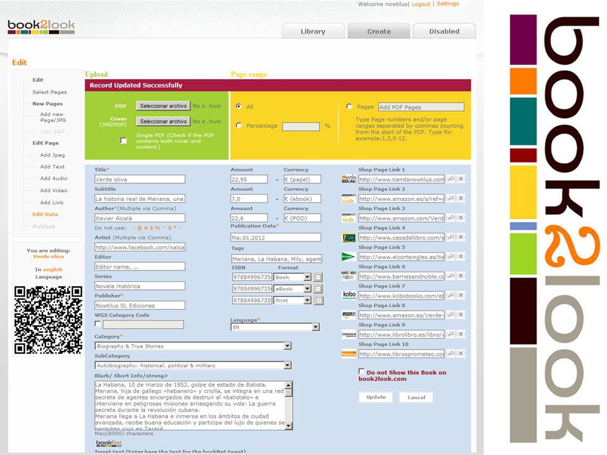The width and height of the screenshot is (607, 455).
Task: Click the magnifier icon for Shop Page Link 3
Action: click(451, 218)
